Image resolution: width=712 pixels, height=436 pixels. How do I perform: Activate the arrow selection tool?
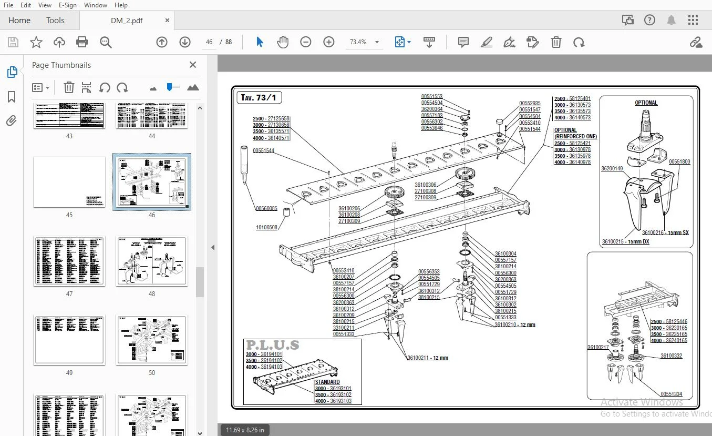(260, 42)
